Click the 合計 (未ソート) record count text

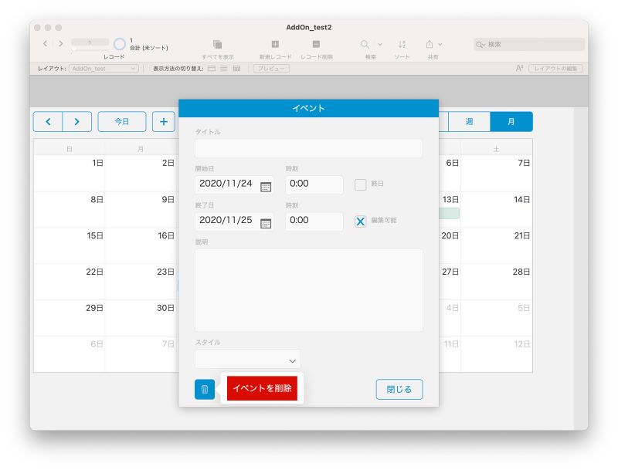149,48
